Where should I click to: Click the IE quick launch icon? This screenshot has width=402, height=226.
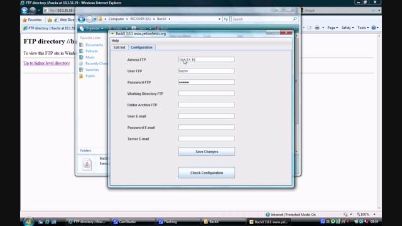(48, 222)
